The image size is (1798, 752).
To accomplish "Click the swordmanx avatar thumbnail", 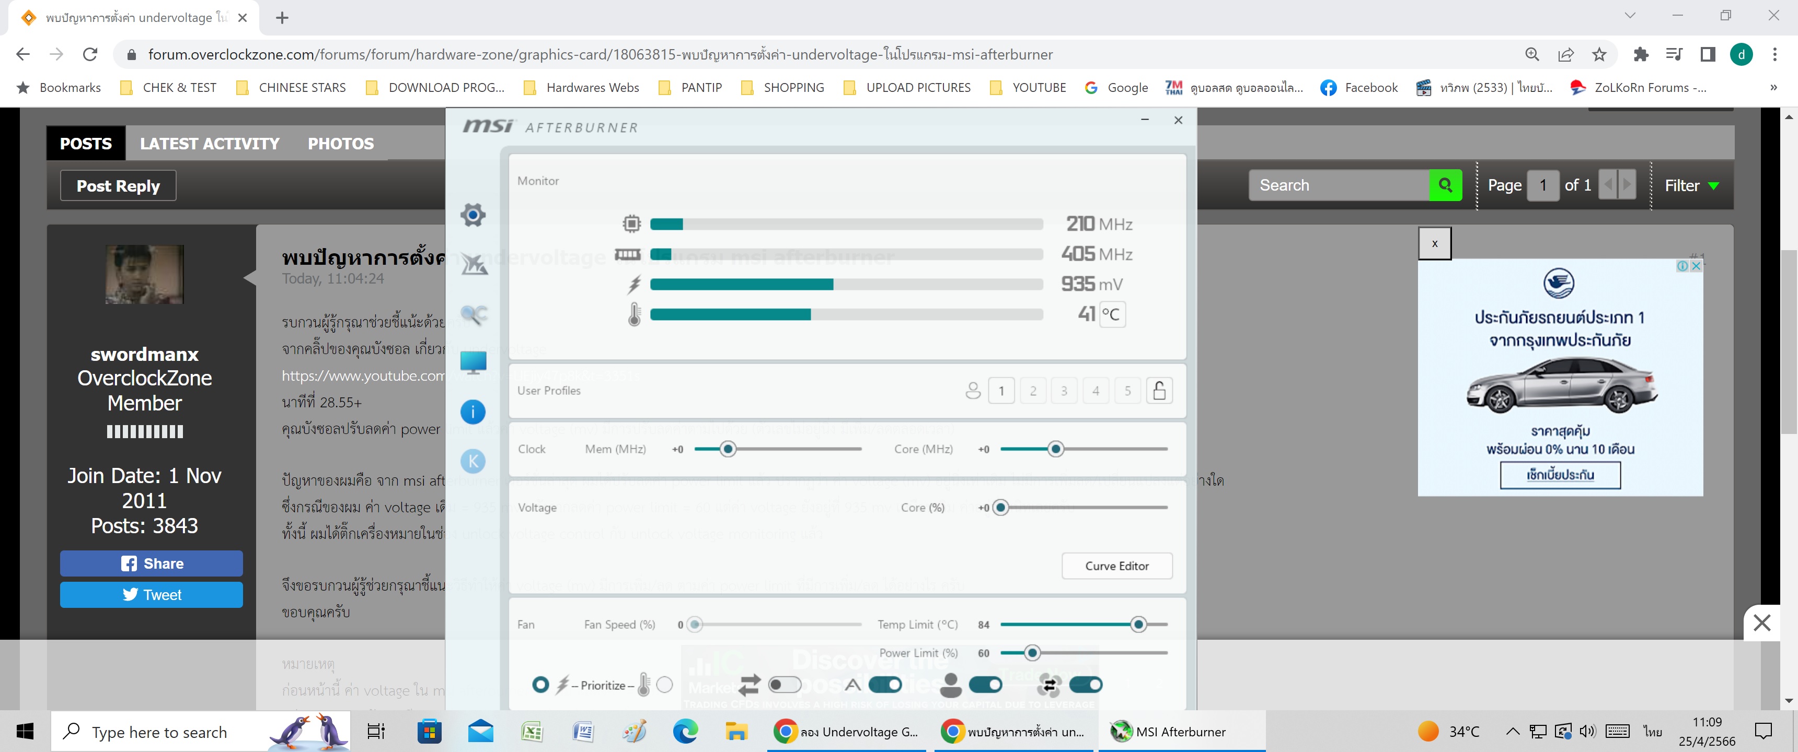I will [x=144, y=274].
